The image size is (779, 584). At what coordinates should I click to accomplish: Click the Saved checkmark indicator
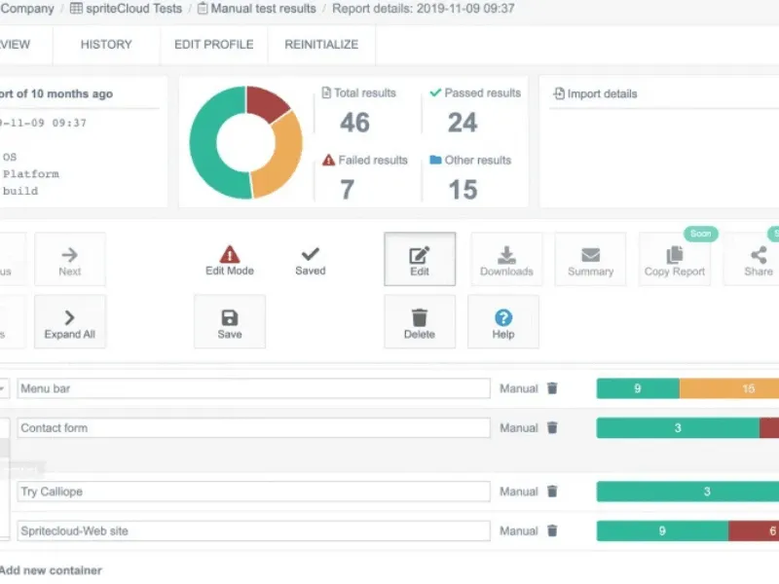pos(310,260)
